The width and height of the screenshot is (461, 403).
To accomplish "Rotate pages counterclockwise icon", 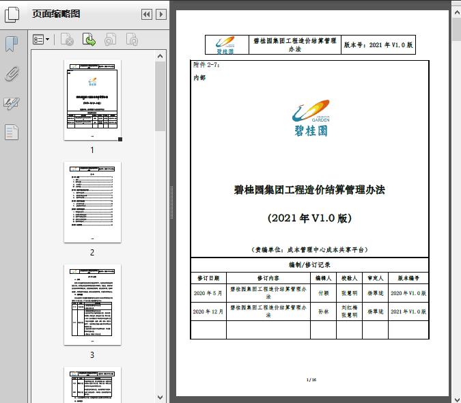I will (111, 40).
